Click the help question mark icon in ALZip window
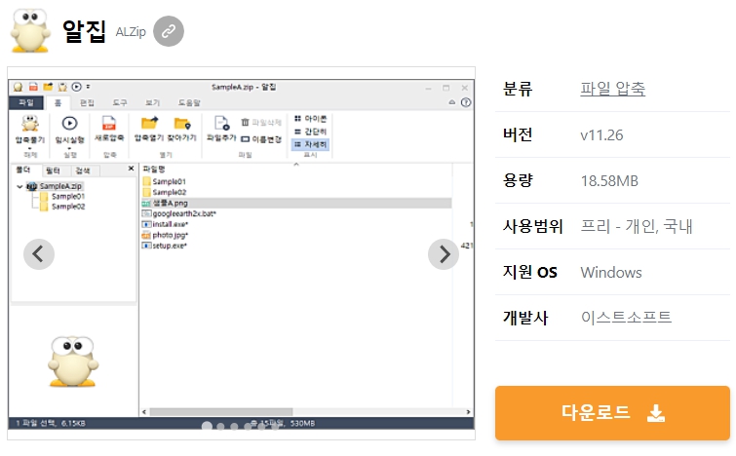The height and width of the screenshot is (456, 736). (x=466, y=102)
